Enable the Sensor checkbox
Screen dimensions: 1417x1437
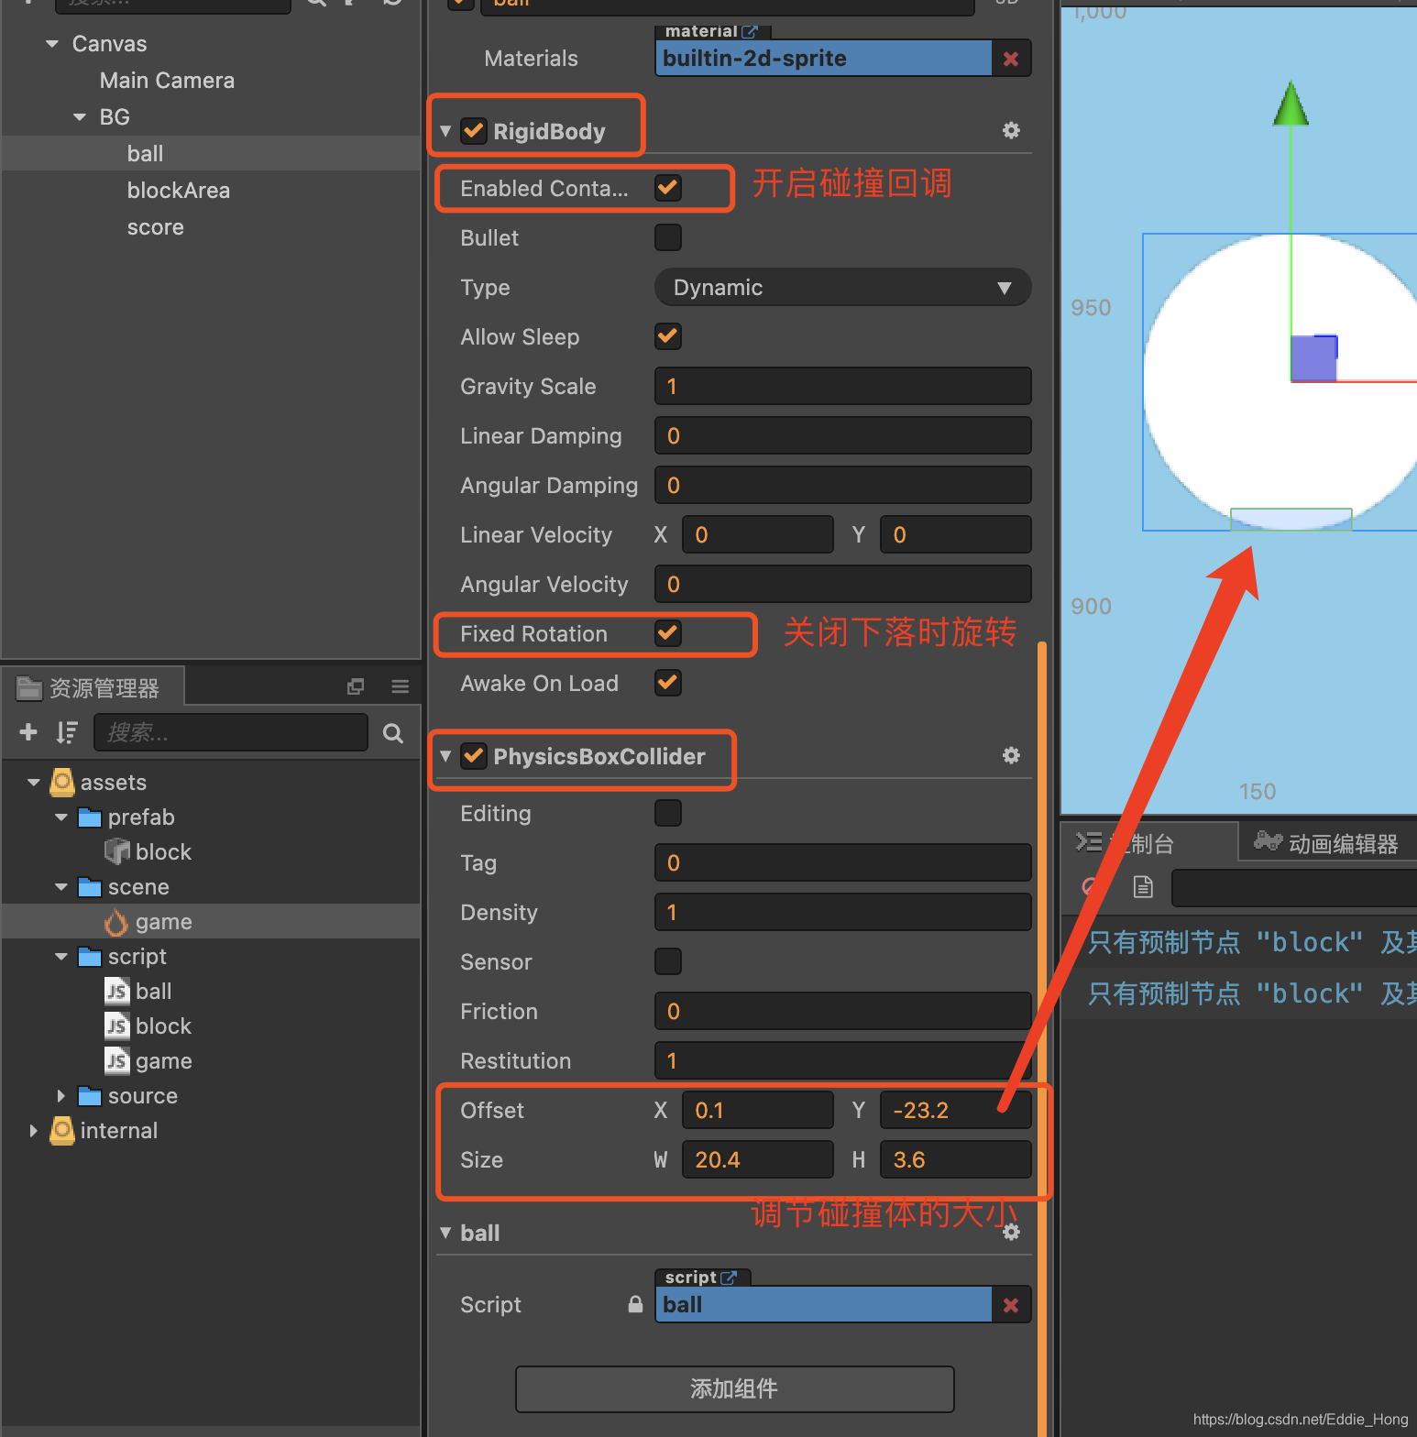click(668, 961)
